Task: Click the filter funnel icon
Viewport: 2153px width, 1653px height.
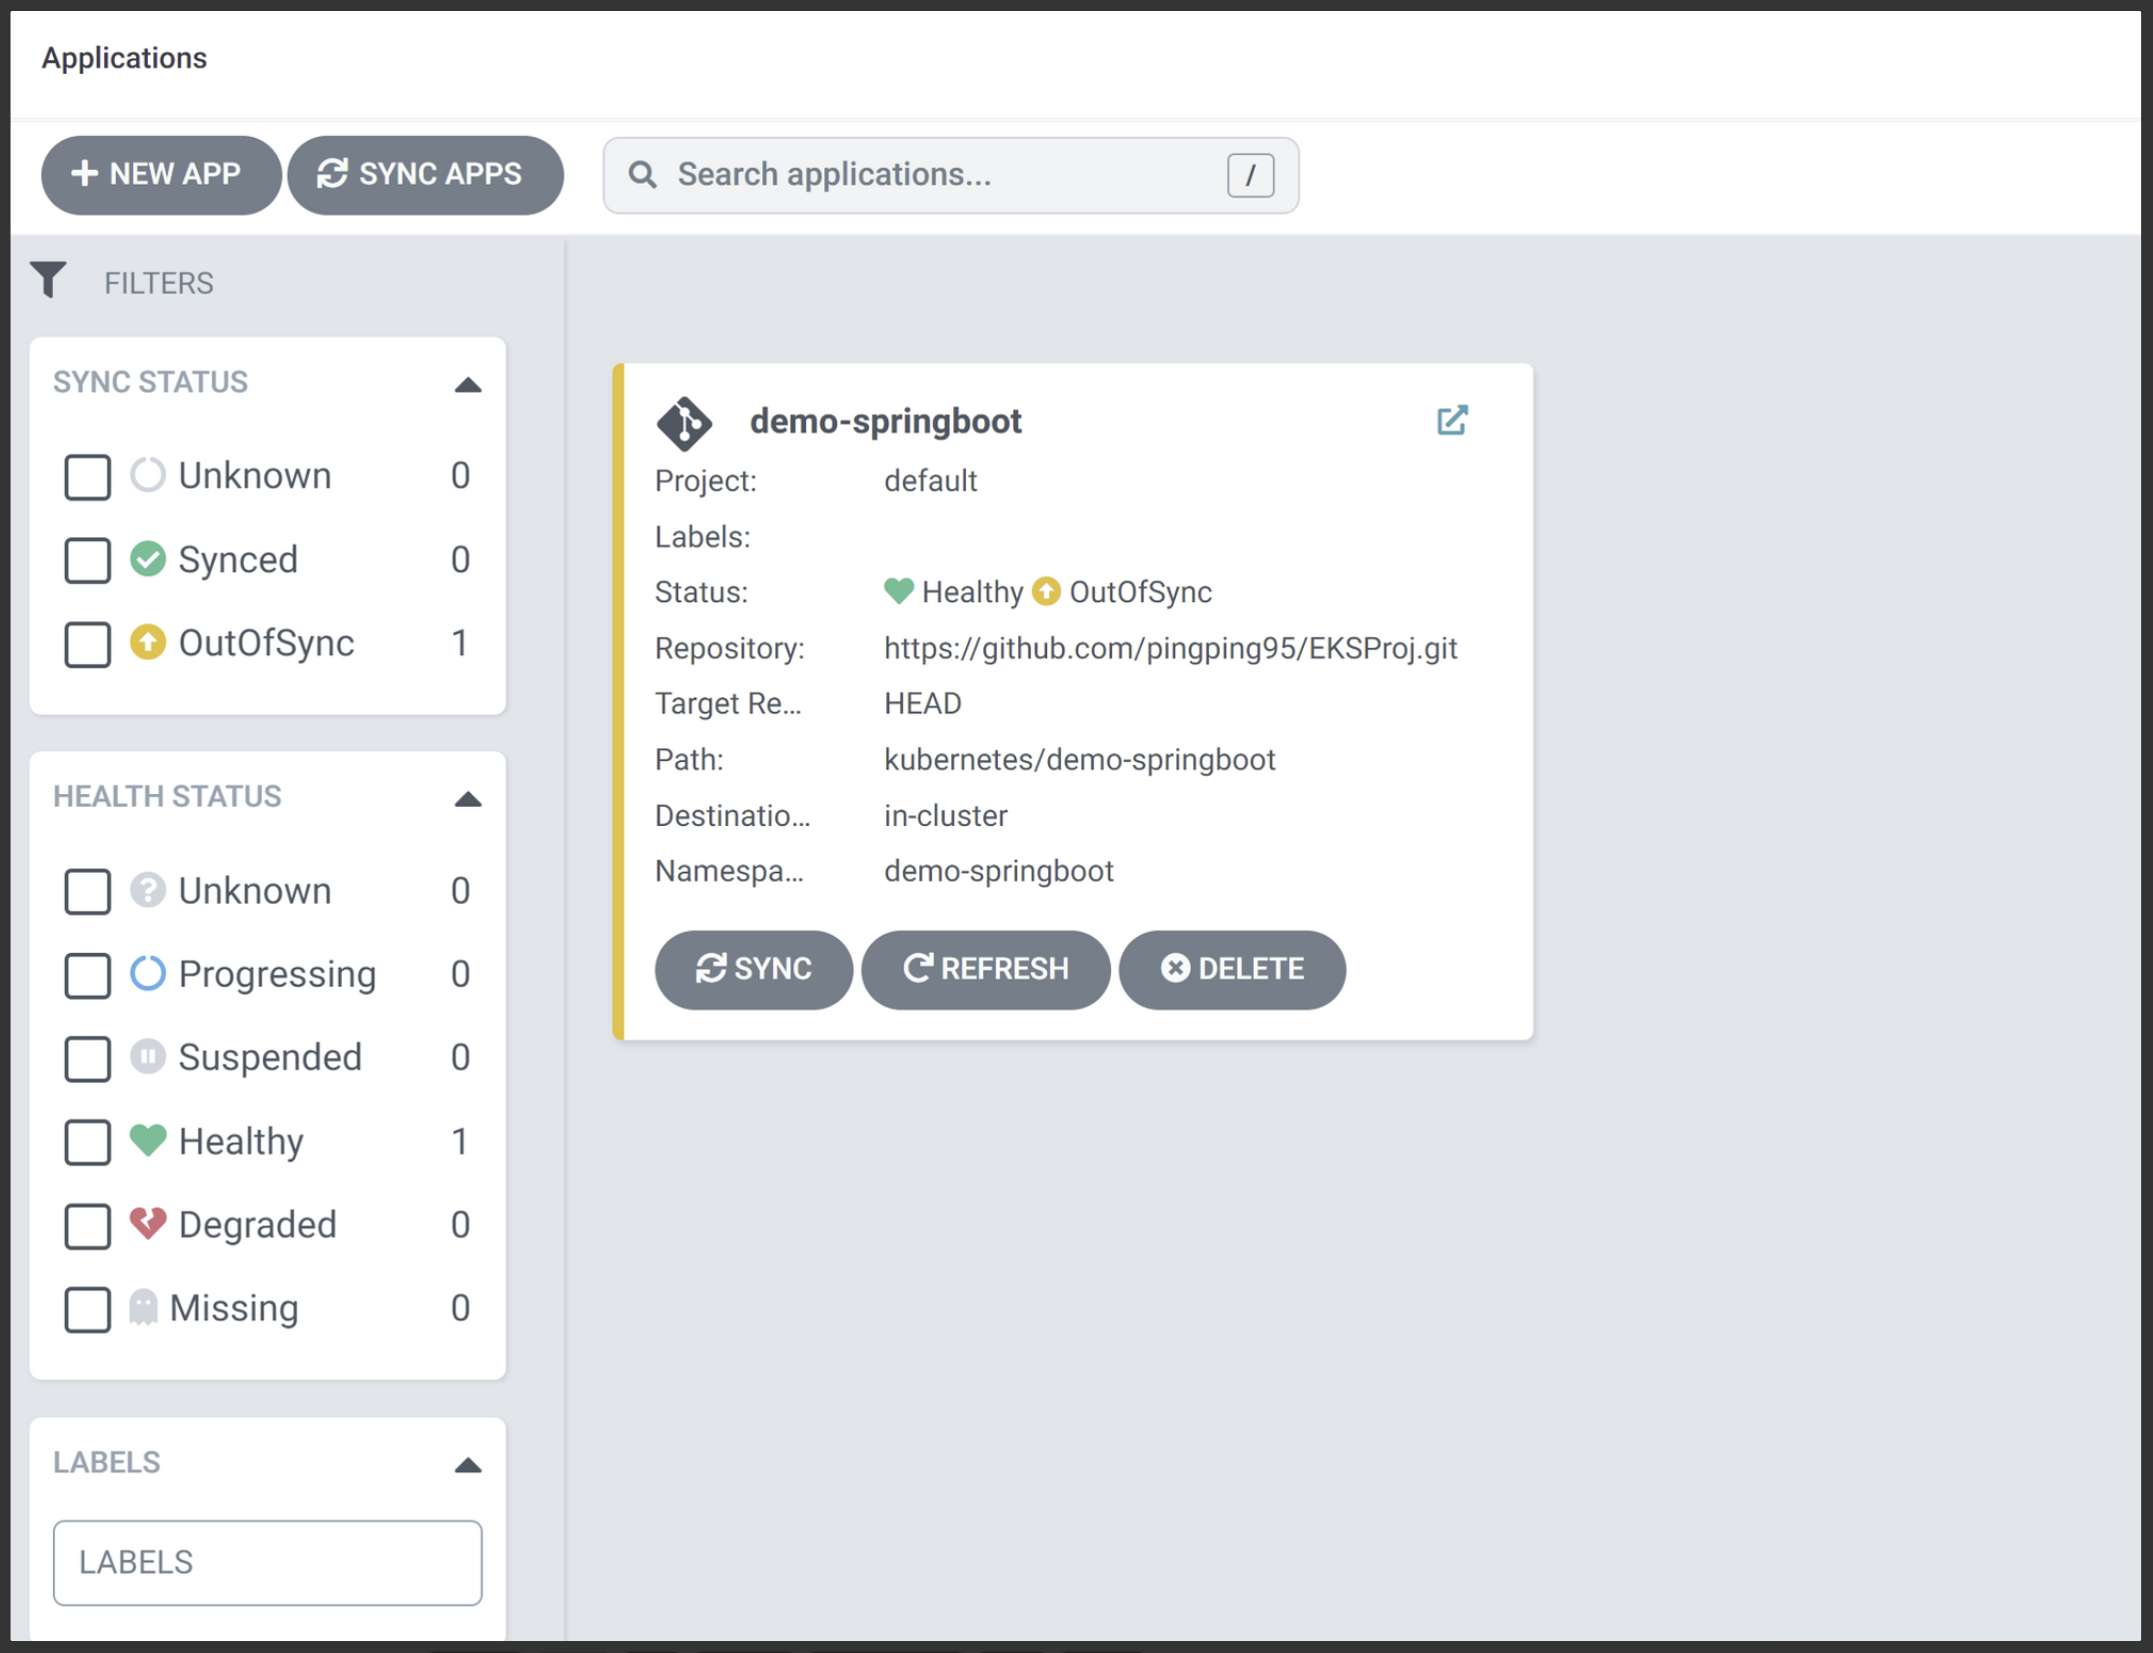Action: pyautogui.click(x=48, y=281)
